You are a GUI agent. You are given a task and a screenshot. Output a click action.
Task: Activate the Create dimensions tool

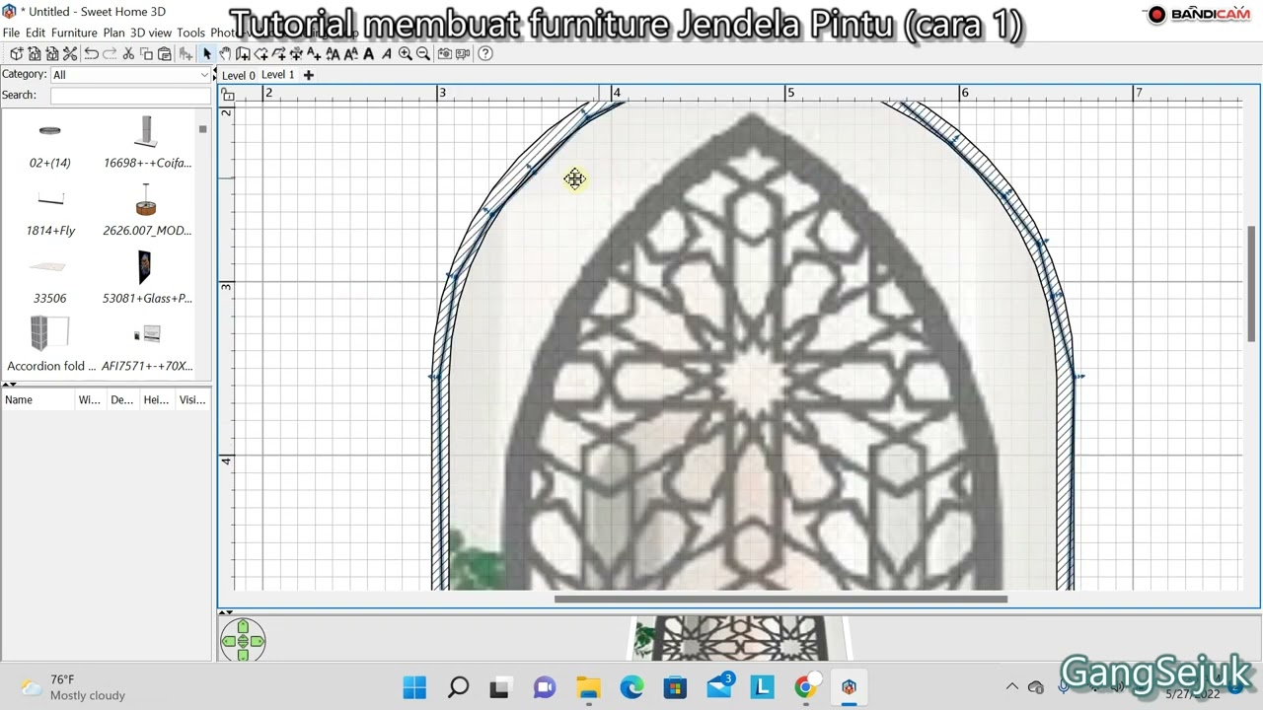tap(297, 53)
